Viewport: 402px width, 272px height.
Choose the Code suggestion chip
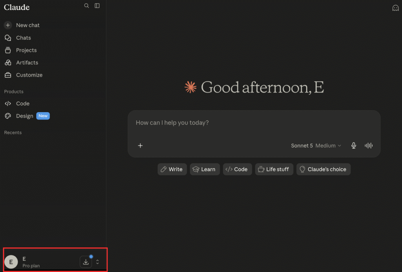(237, 169)
